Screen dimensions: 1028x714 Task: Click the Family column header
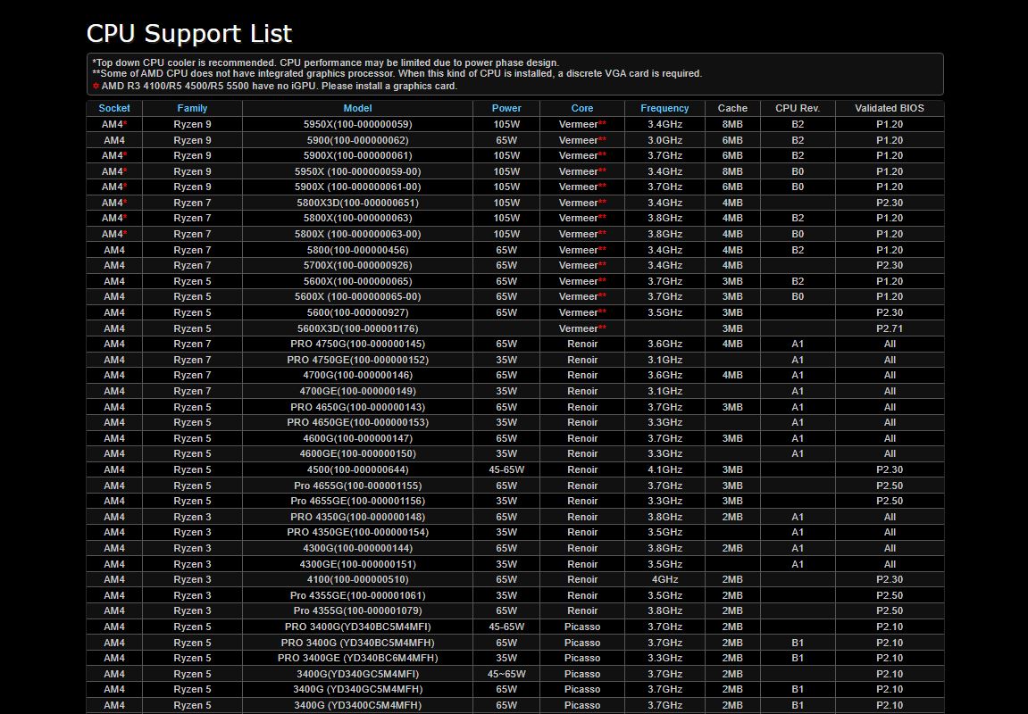(192, 108)
